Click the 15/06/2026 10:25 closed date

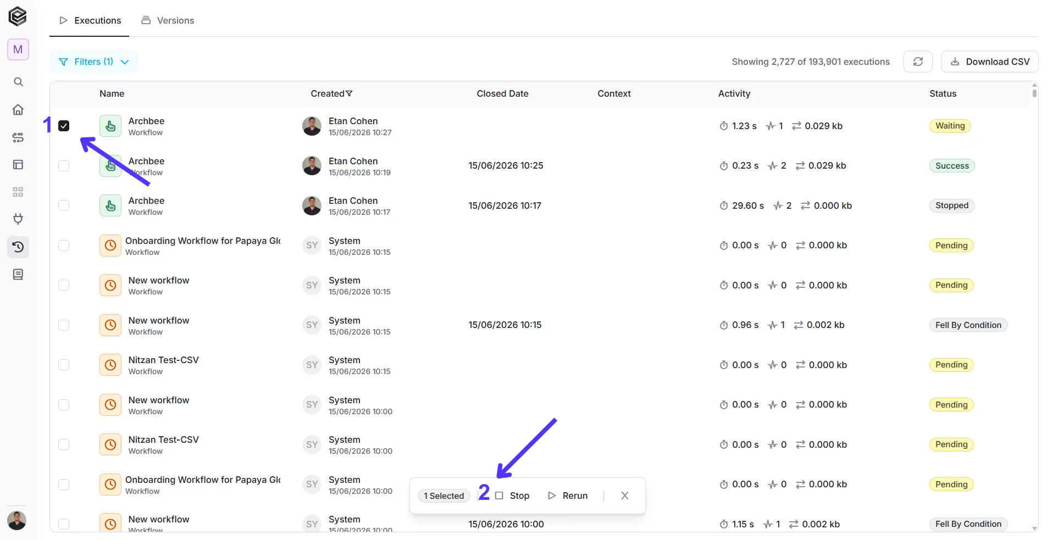point(506,165)
